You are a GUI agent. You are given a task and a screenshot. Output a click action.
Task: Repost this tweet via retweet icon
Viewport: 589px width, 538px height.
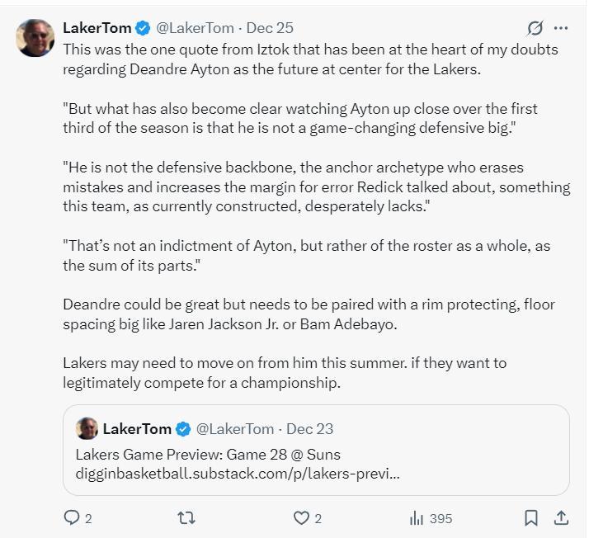click(x=186, y=518)
